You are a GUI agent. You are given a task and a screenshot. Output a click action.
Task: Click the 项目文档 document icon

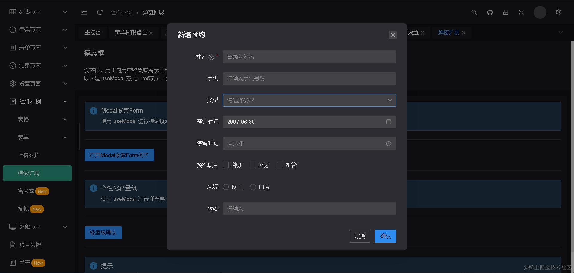click(x=13, y=245)
